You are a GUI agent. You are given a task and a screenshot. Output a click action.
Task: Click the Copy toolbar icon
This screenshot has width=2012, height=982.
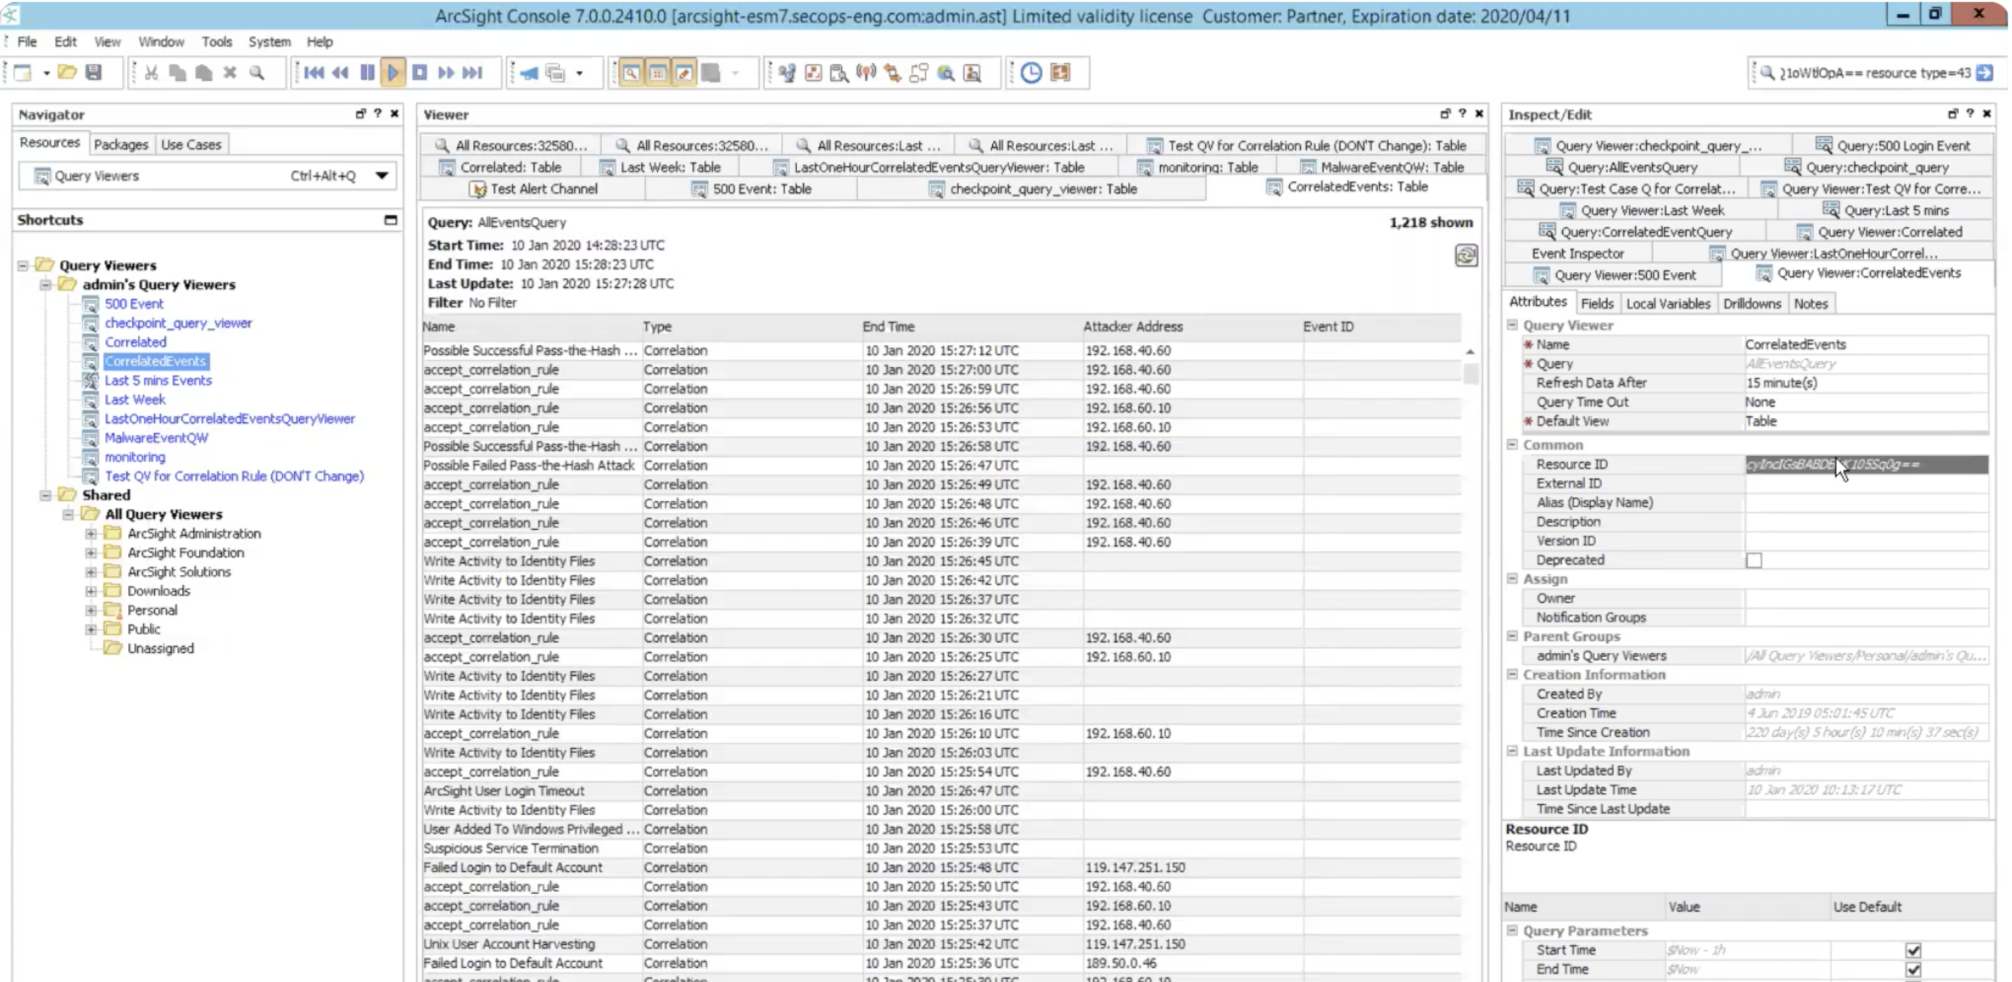point(178,72)
